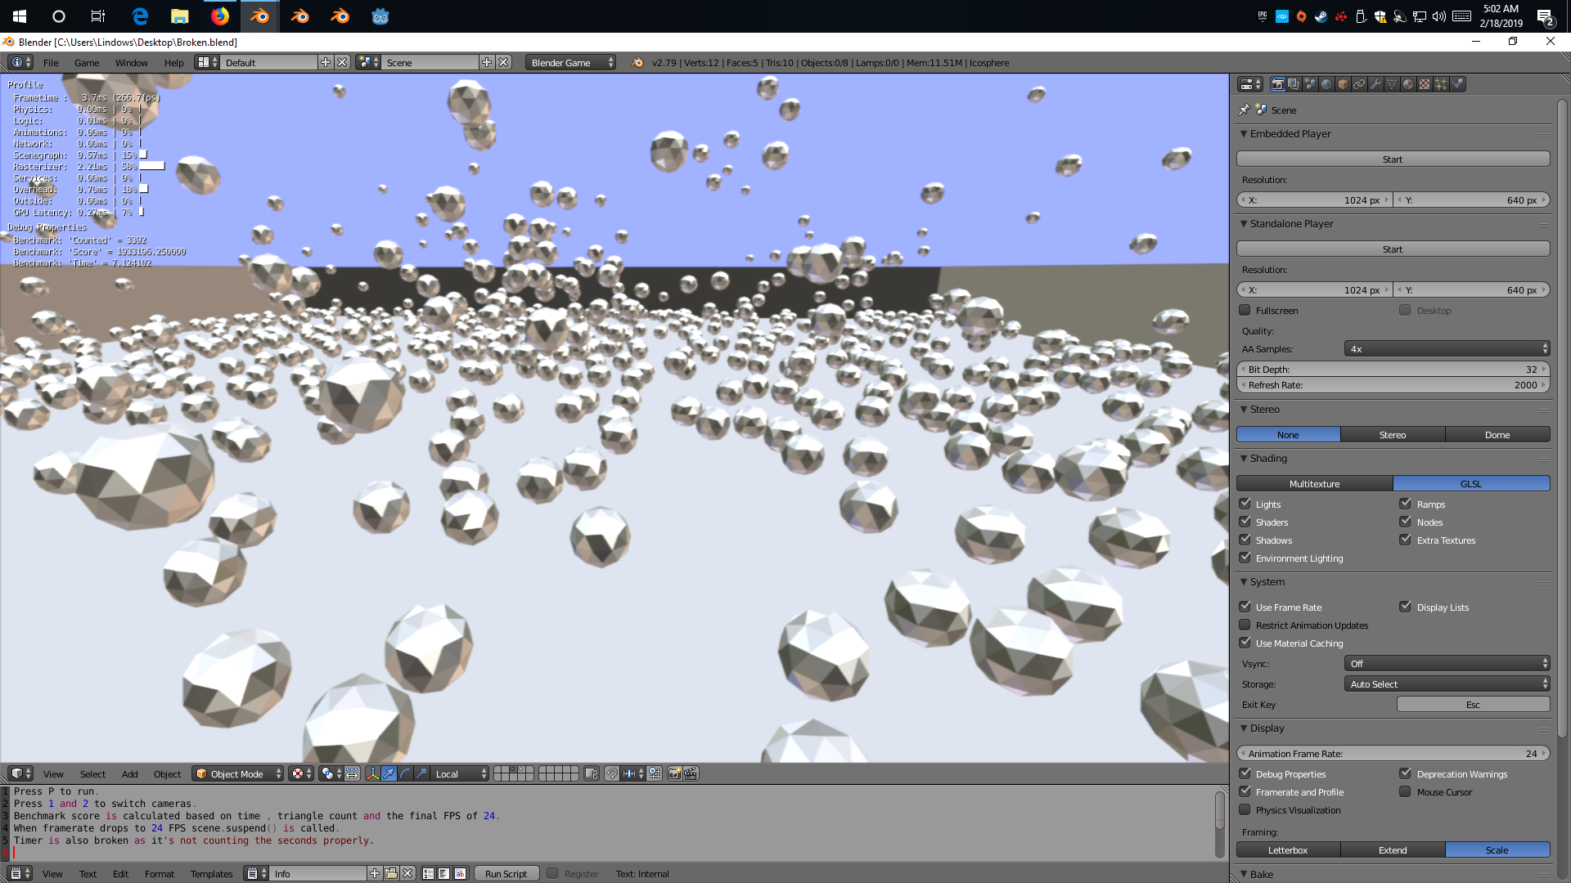This screenshot has height=883, width=1571.
Task: Click the Run Script button
Action: [506, 872]
